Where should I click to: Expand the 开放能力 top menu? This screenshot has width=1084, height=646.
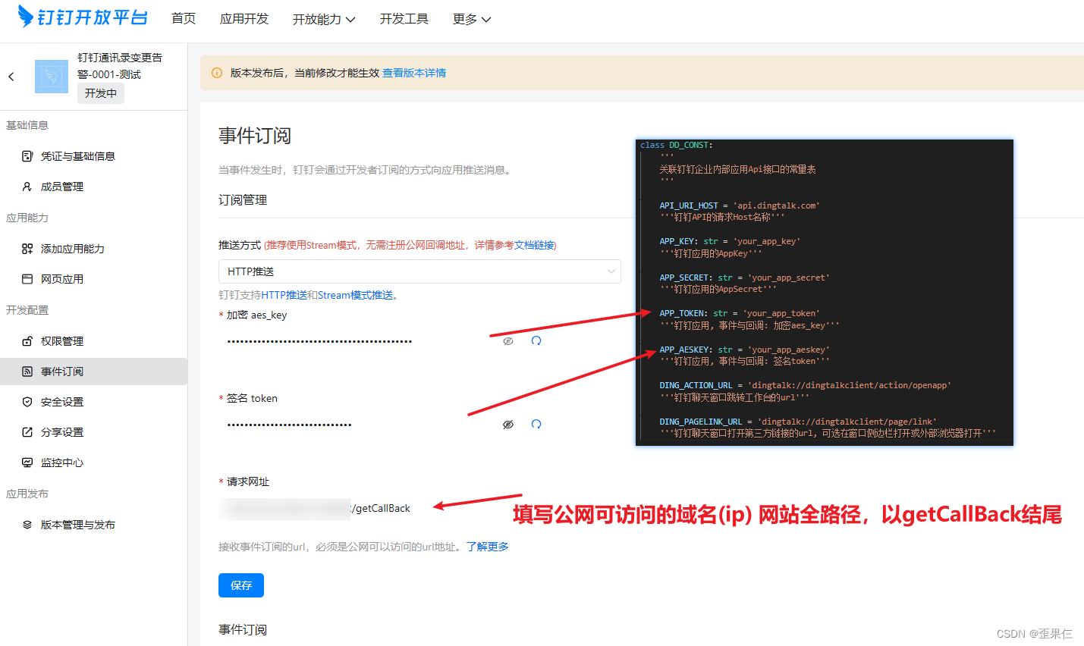click(x=324, y=19)
